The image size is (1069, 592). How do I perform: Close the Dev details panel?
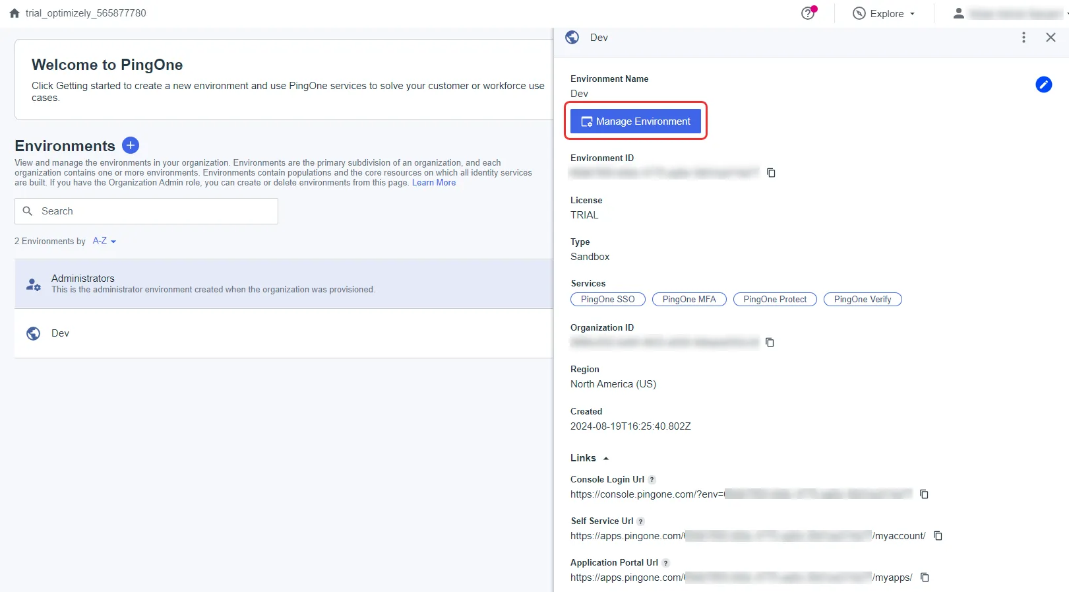coord(1051,38)
